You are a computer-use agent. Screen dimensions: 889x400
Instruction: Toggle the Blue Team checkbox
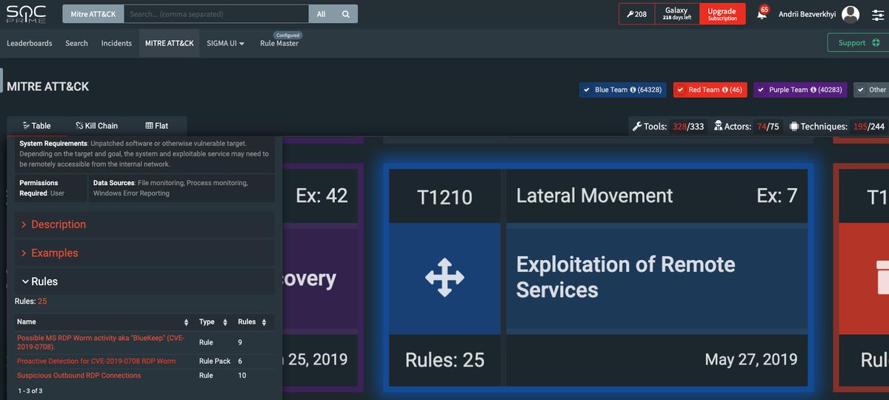[586, 90]
